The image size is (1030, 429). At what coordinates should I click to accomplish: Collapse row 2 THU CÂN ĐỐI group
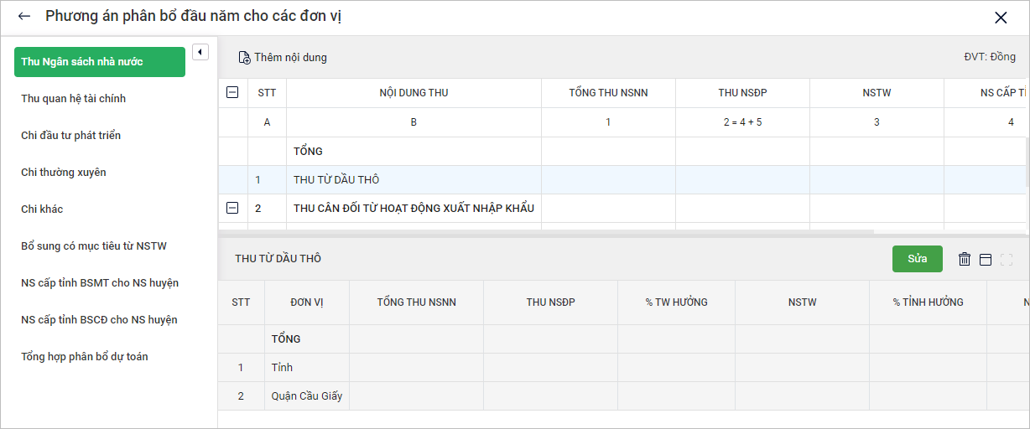coord(232,208)
